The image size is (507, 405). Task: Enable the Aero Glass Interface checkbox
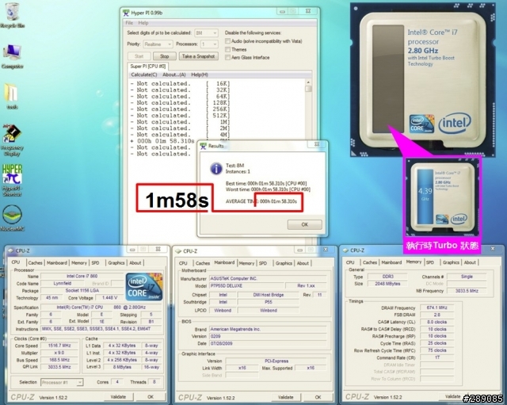228,57
